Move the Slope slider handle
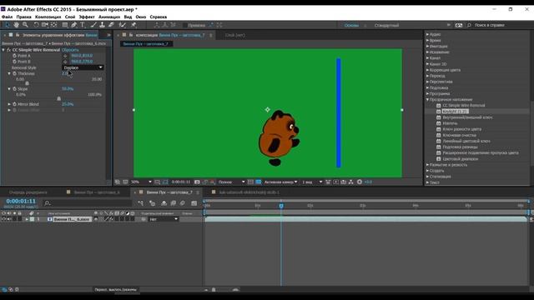Viewport: 534px width, 300px height. 59,98
